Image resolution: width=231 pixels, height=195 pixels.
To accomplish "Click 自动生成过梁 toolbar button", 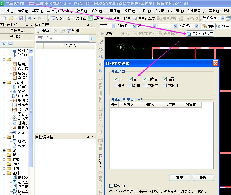I will 200,34.
